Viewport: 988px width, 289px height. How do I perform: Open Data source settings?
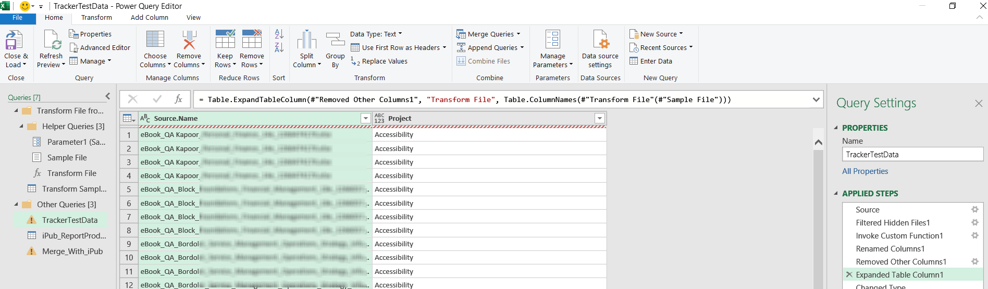(x=600, y=49)
